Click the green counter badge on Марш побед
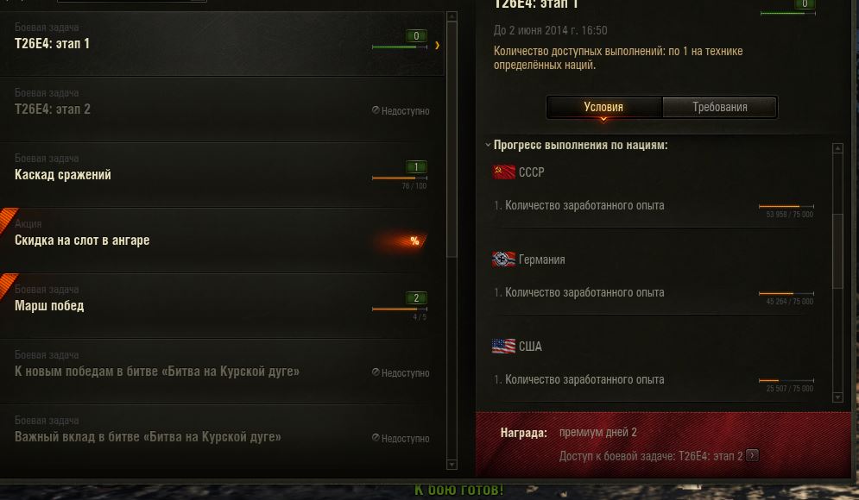Image resolution: width=859 pixels, height=500 pixels. point(416,298)
